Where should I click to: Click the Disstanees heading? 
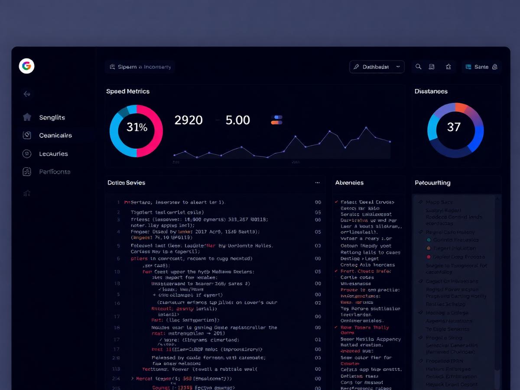[x=431, y=91]
